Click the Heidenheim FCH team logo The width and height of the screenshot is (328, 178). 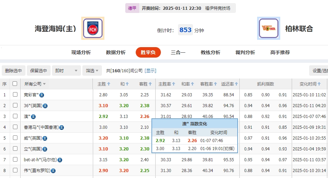coord(93,28)
